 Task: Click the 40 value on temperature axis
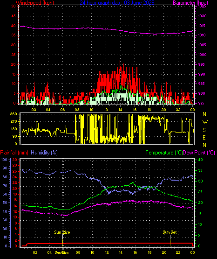point(200,160)
